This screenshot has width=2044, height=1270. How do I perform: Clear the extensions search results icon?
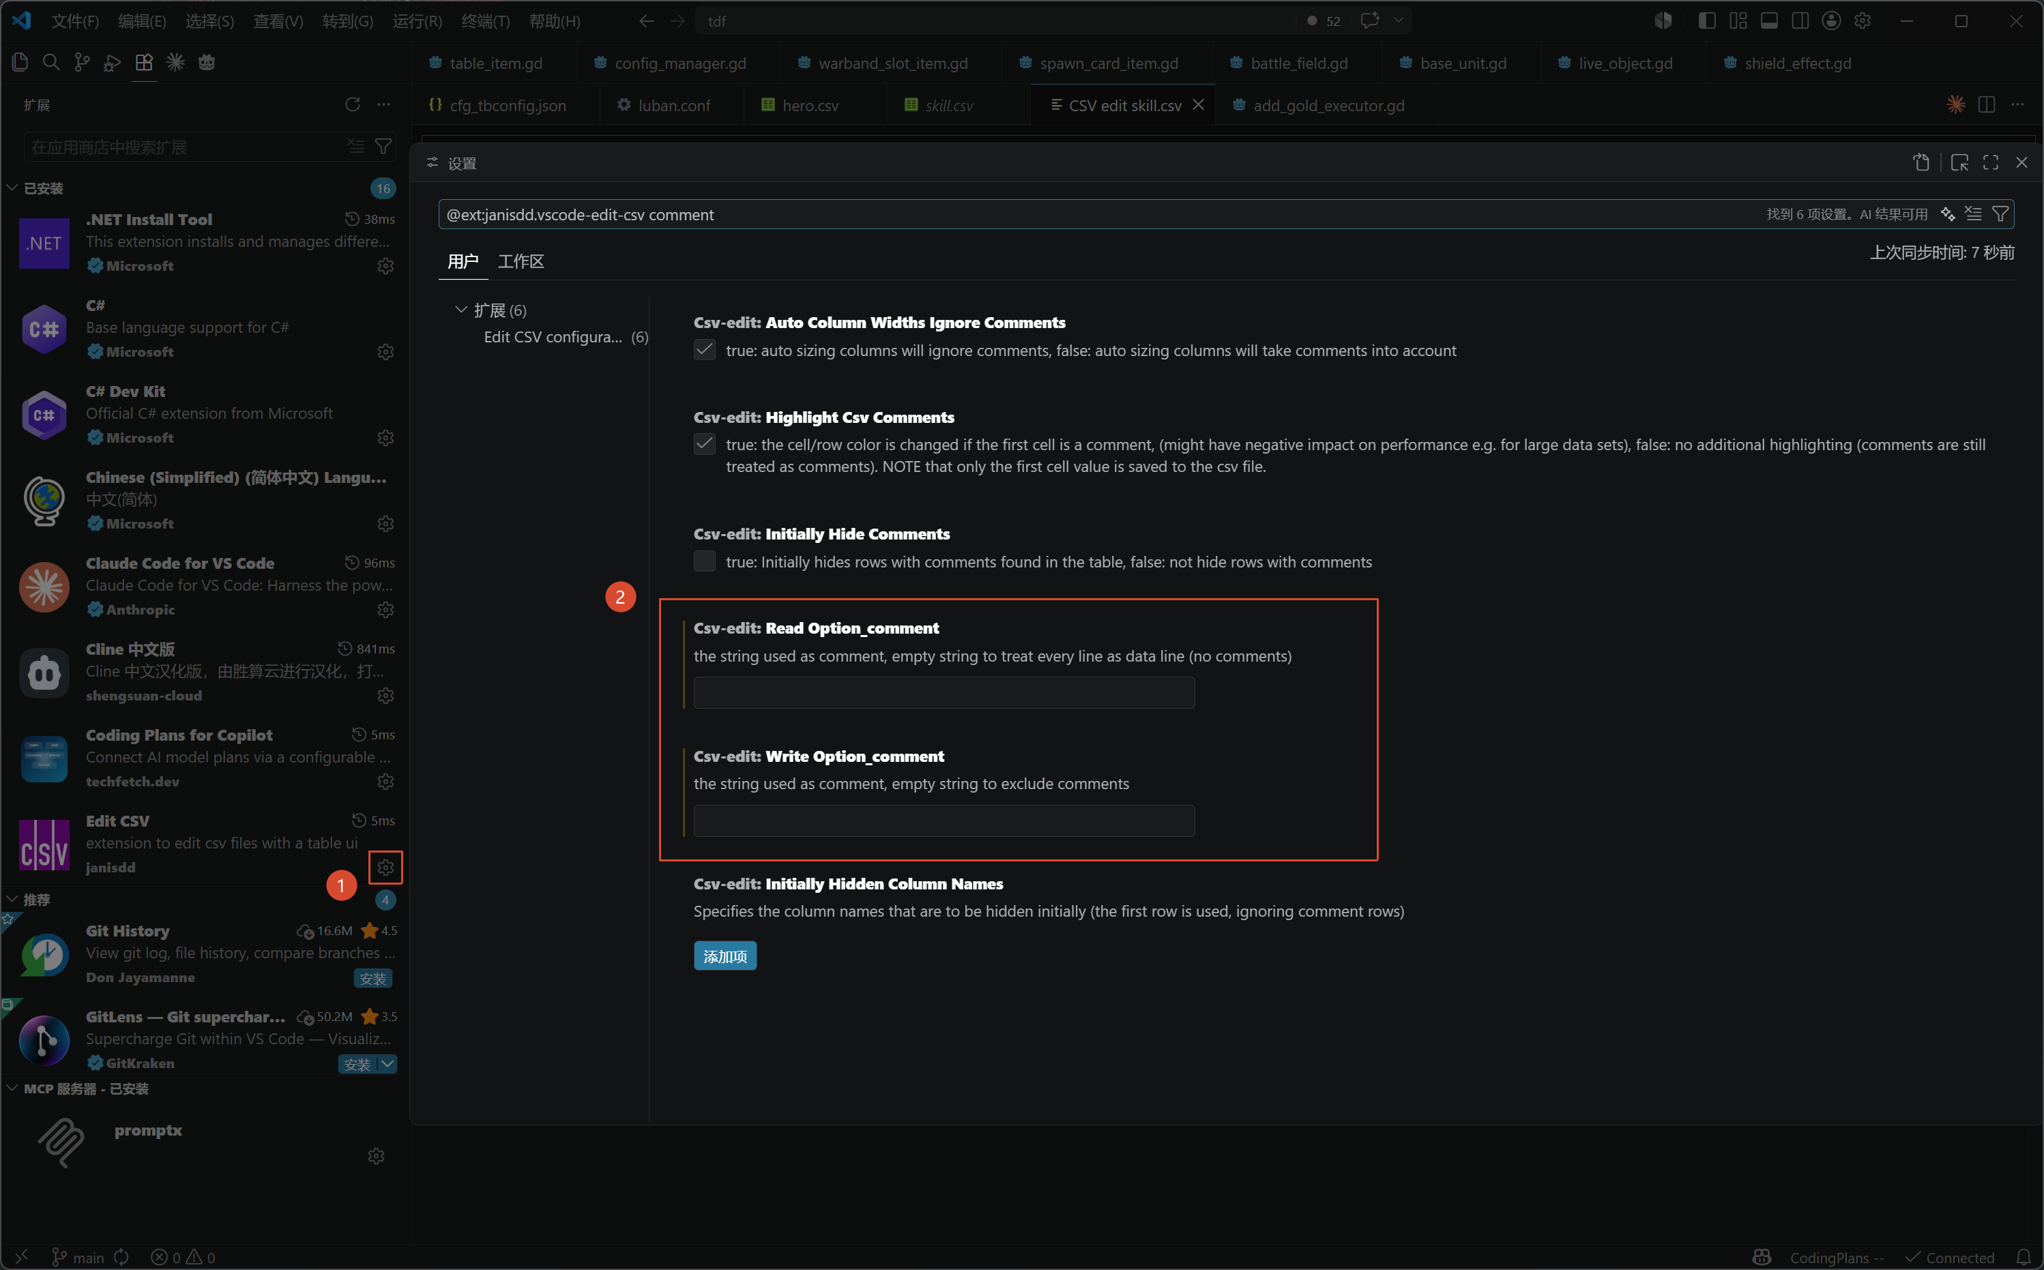pyautogui.click(x=356, y=146)
